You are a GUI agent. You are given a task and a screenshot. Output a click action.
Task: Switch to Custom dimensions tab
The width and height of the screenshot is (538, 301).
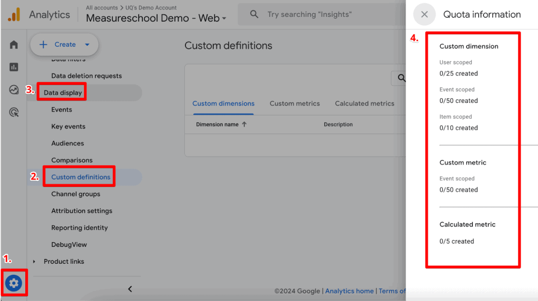point(223,103)
